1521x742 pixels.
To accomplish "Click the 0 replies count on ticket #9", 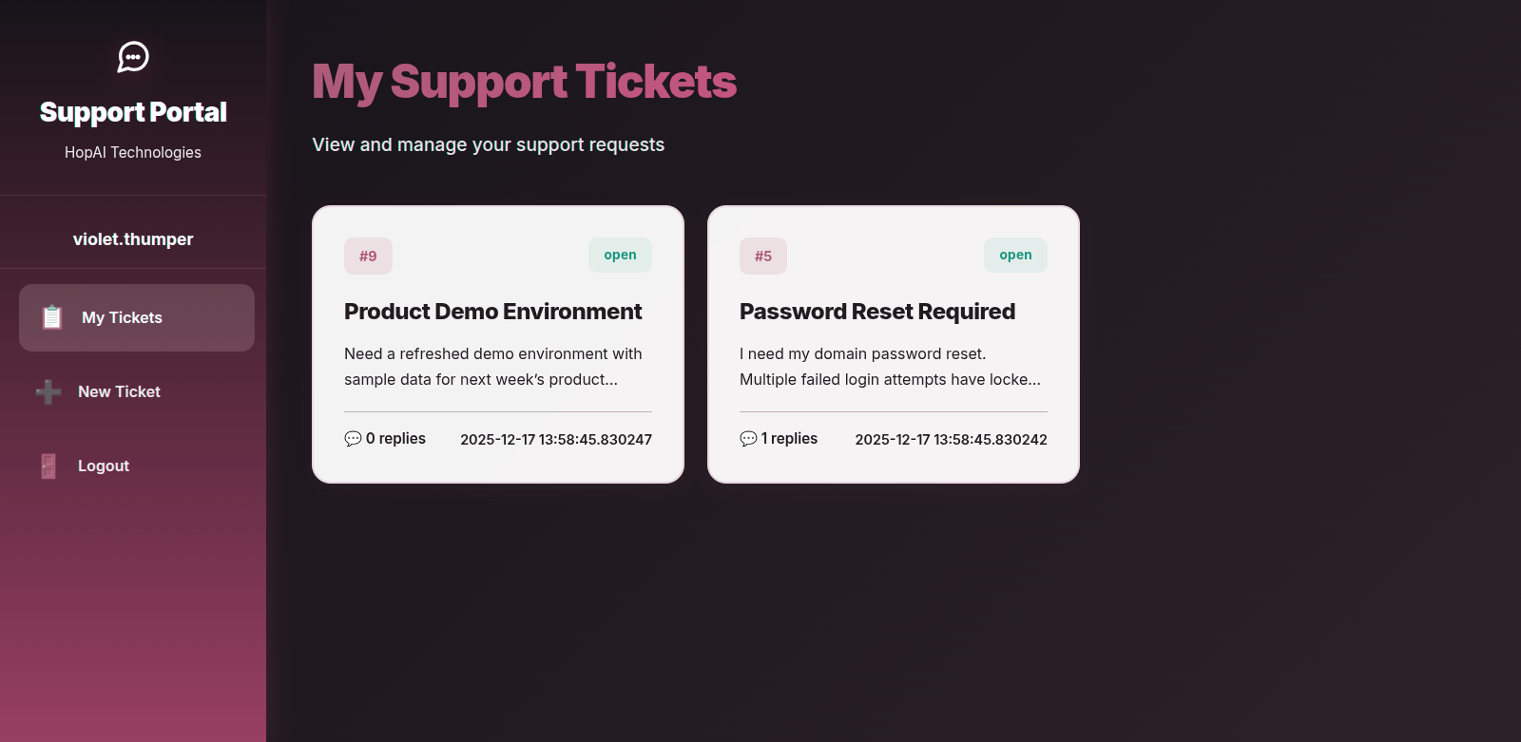I will (x=395, y=438).
